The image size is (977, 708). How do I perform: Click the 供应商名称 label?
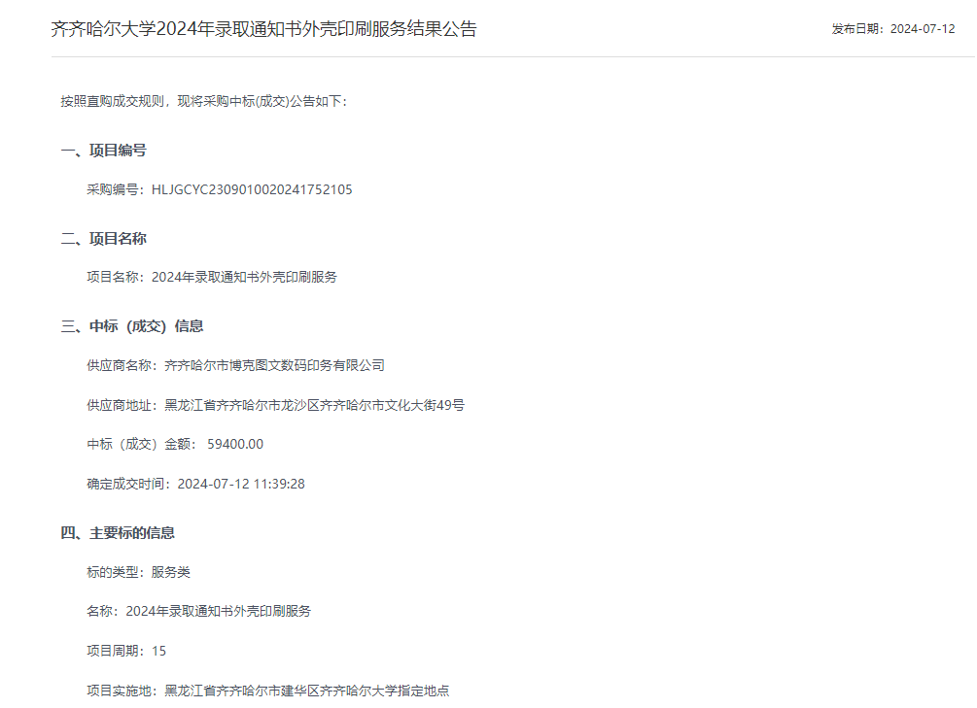tap(122, 365)
